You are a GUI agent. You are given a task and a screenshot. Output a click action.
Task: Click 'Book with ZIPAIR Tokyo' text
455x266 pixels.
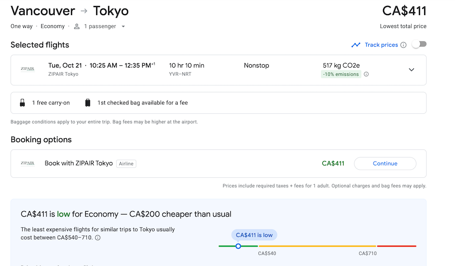click(79, 163)
